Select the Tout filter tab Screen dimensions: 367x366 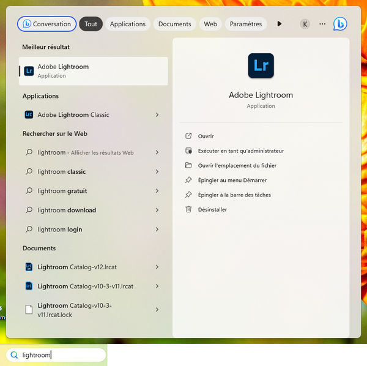point(91,24)
